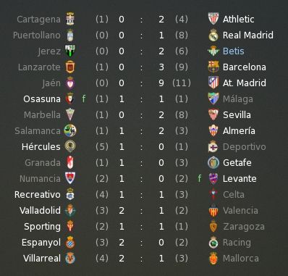Viewport: 288px width, 276px height.
Task: Select Jaén vs At. Madrid score
Action: 141,83
